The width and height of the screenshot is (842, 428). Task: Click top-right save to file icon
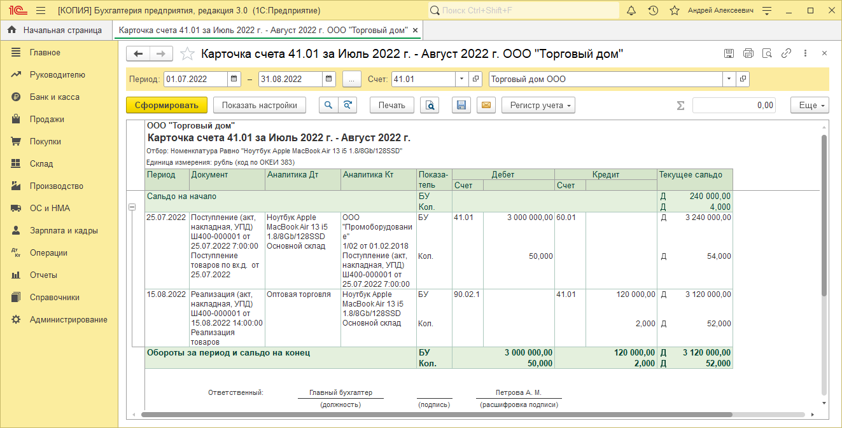pos(729,53)
